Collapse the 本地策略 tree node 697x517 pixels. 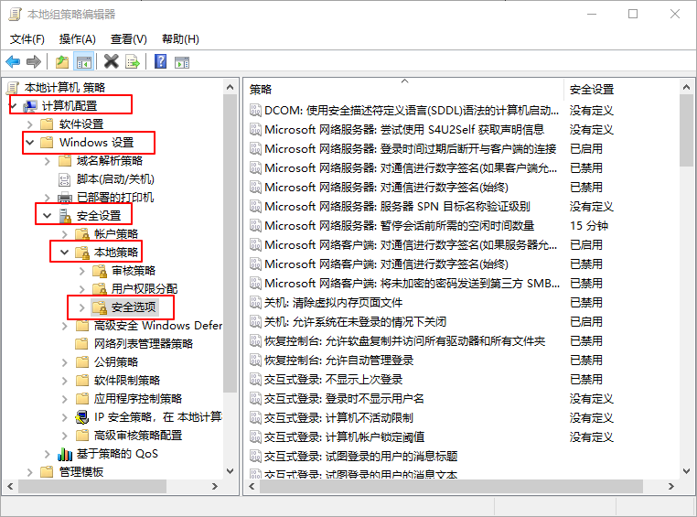point(64,252)
